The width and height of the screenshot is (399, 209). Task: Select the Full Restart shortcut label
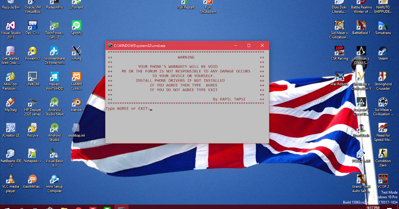[186, 7]
